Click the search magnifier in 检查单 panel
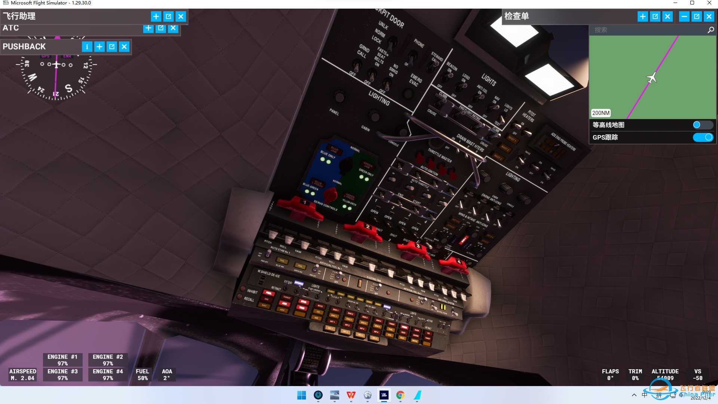This screenshot has width=718, height=404. point(711,30)
